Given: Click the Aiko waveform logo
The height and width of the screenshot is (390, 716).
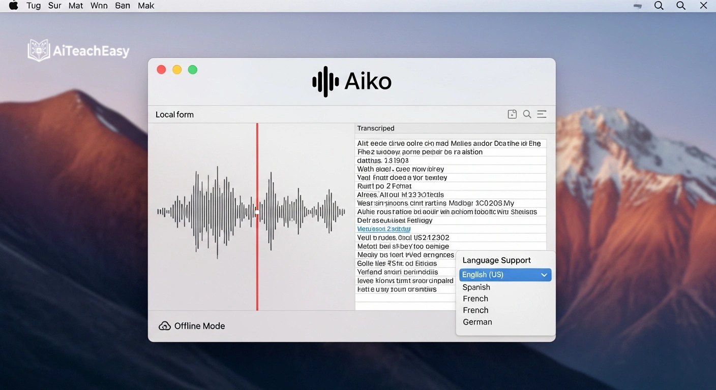Looking at the screenshot, I should tap(325, 81).
